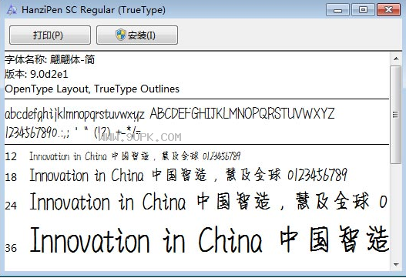Click the 安装(I) install button
The width and height of the screenshot is (406, 278).
click(x=137, y=35)
